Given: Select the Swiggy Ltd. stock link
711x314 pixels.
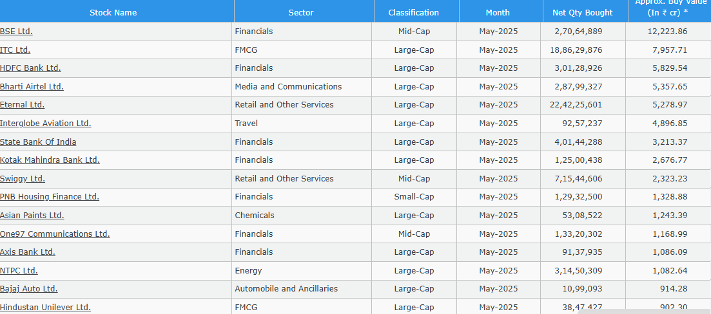Looking at the screenshot, I should click(x=23, y=179).
